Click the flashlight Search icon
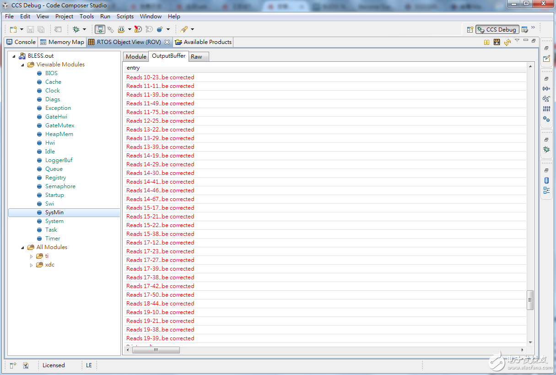The image size is (556, 375). pyautogui.click(x=184, y=29)
